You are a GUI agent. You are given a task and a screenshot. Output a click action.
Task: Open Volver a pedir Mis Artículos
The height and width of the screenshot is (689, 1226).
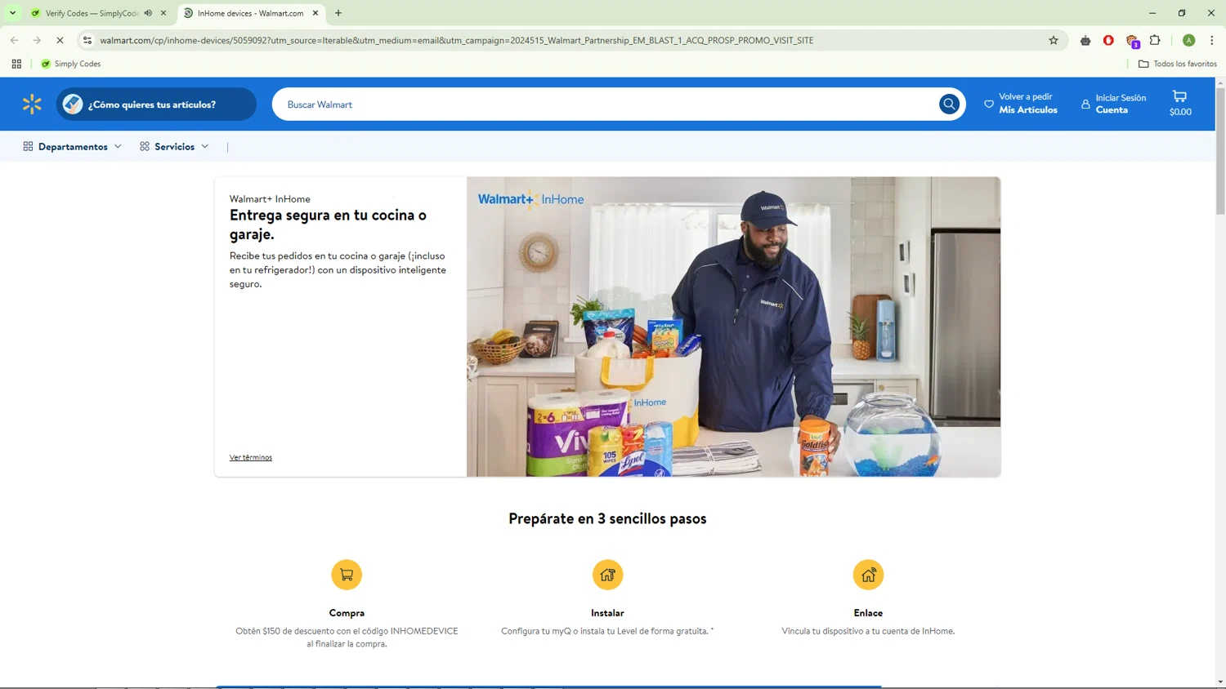tap(1021, 104)
